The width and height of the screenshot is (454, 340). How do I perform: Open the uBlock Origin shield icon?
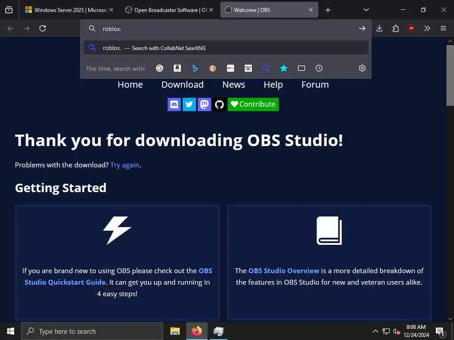[411, 28]
